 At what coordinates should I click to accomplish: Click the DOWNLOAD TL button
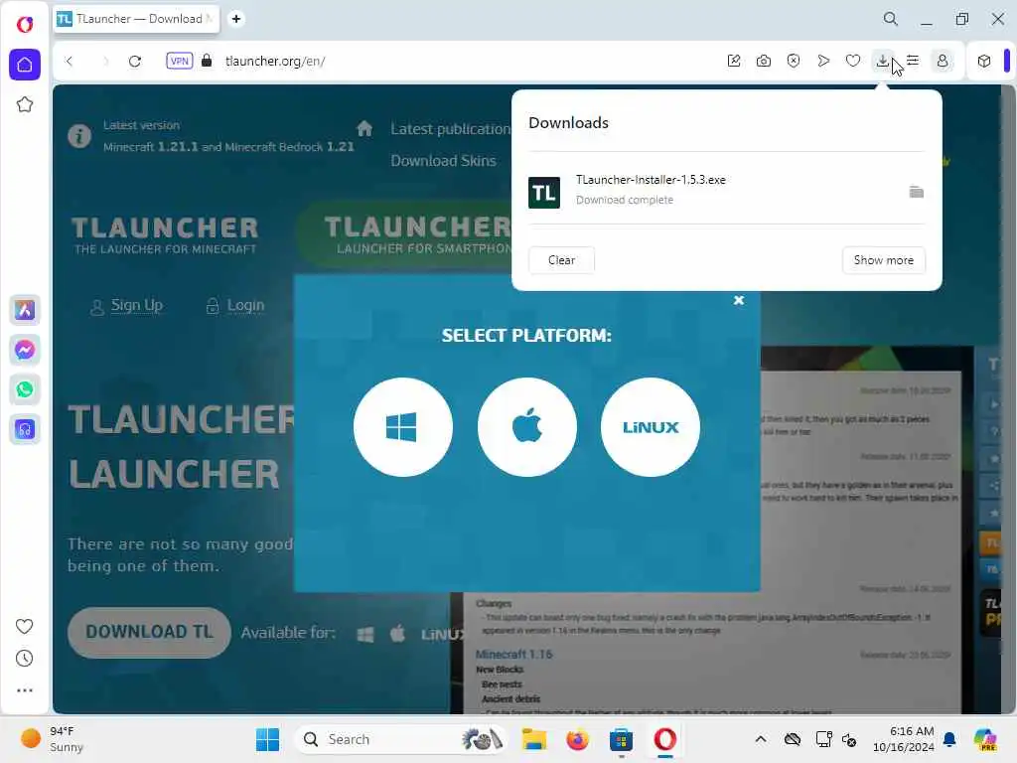149,632
